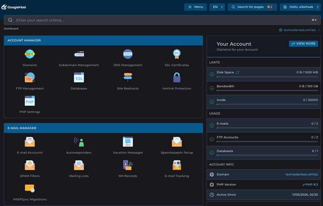Image resolution: width=323 pixels, height=206 pixels.
Task: Open the Menu button
Action: pyautogui.click(x=196, y=7)
